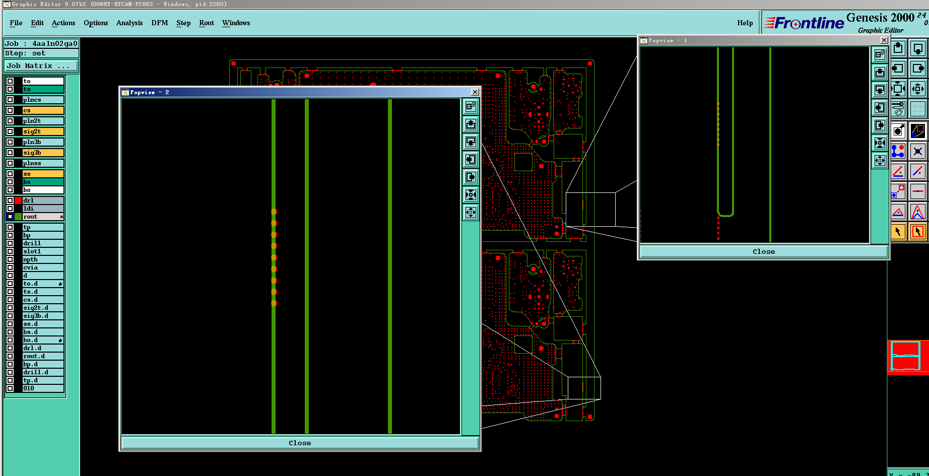Viewport: 929px width, 476px height.
Task: Pan down in Popview 2 toolbar
Action: pos(471,142)
